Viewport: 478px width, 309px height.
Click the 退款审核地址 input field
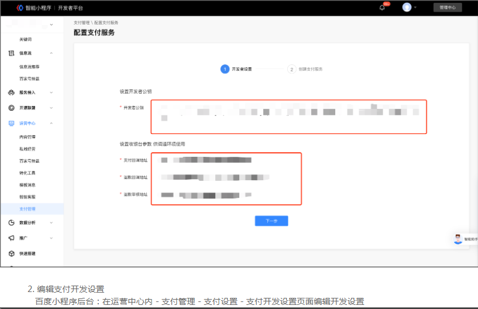[226, 195]
